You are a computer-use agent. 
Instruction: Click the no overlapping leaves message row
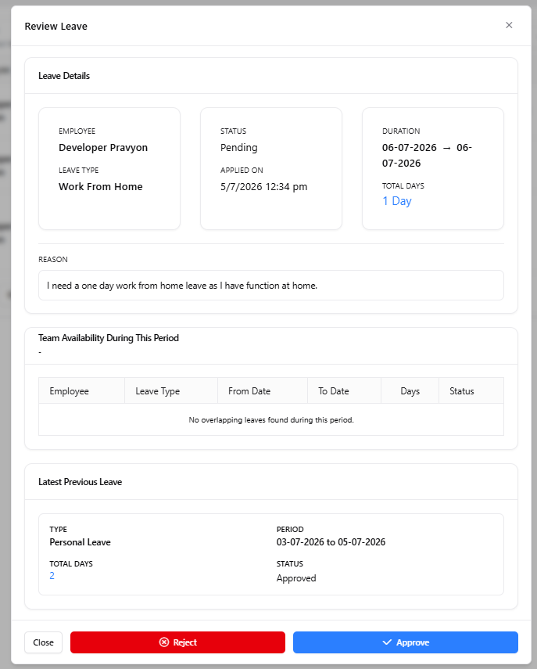point(271,420)
